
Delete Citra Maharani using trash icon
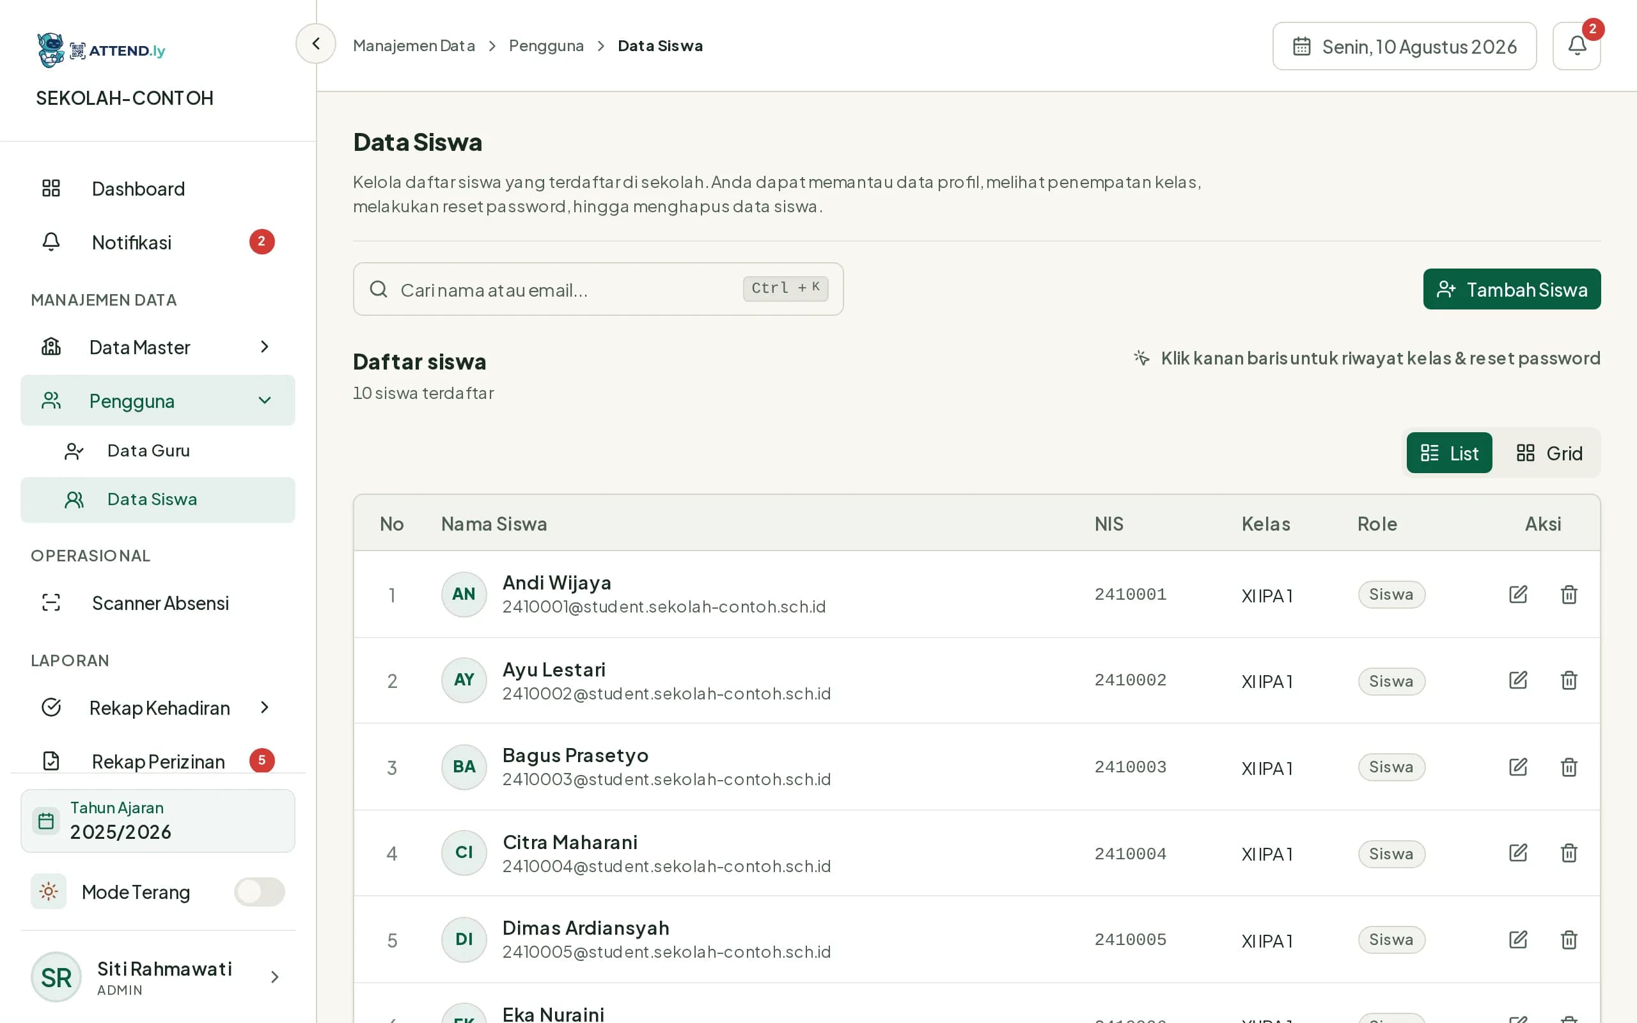coord(1569,852)
